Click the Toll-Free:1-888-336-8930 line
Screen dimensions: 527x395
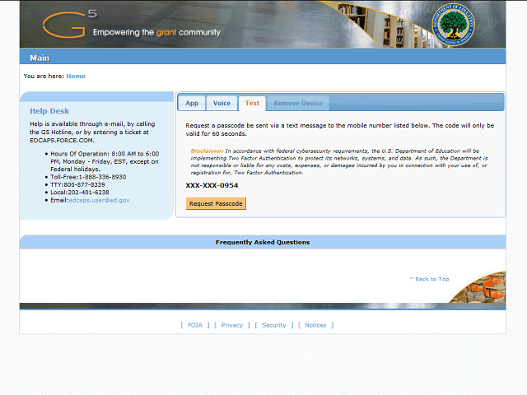[x=88, y=177]
